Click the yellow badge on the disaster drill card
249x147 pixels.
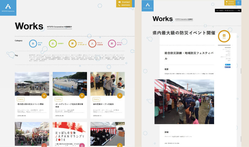[x=44, y=96]
